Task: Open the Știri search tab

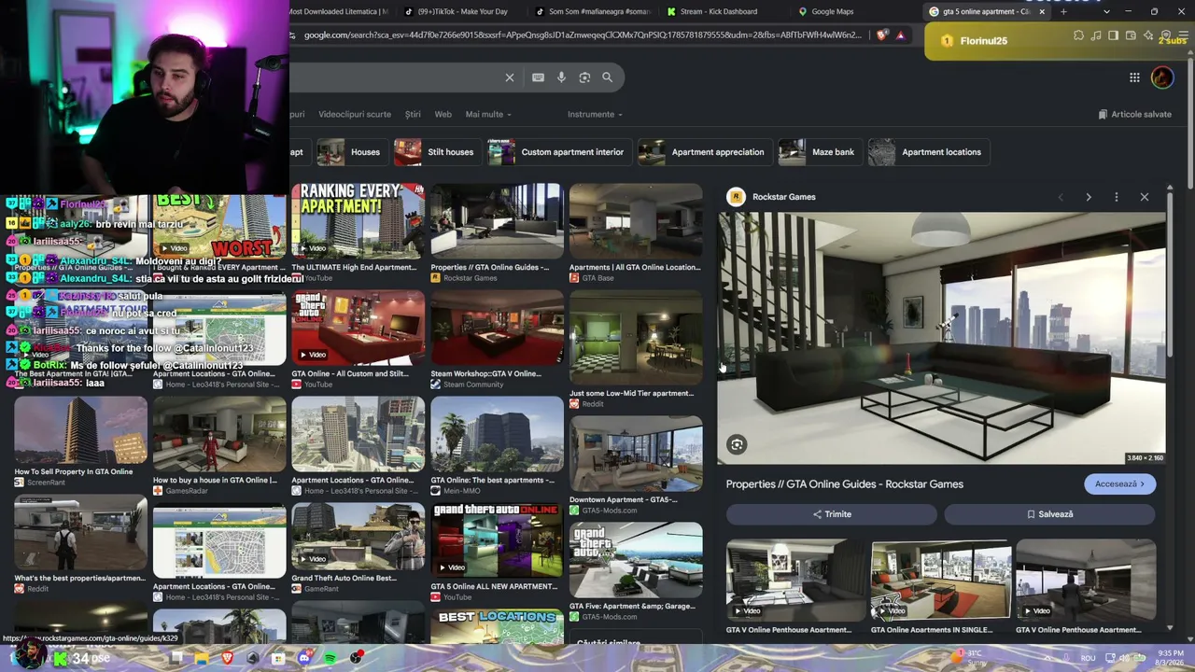Action: 413,114
